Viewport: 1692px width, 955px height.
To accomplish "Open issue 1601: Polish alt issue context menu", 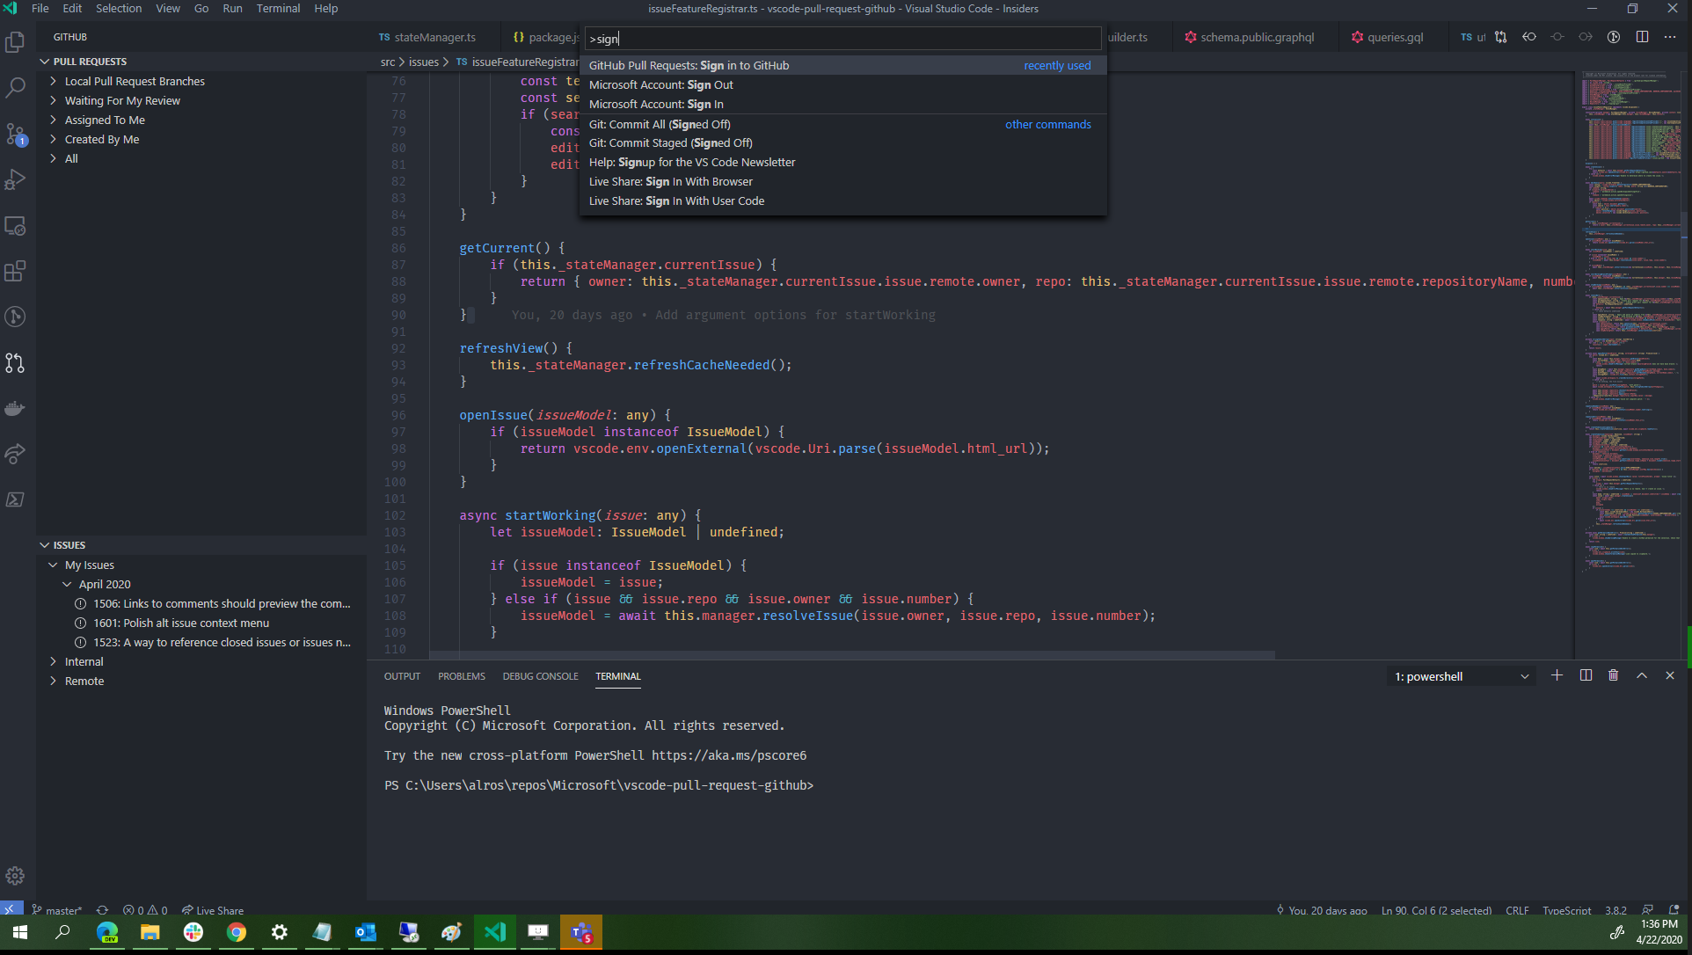I will pyautogui.click(x=180, y=623).
